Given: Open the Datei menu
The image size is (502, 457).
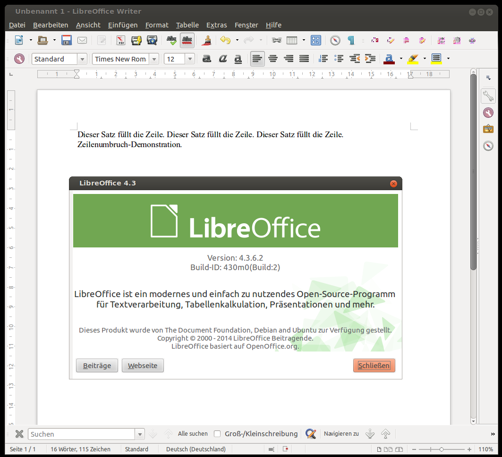Looking at the screenshot, I should tap(17, 25).
